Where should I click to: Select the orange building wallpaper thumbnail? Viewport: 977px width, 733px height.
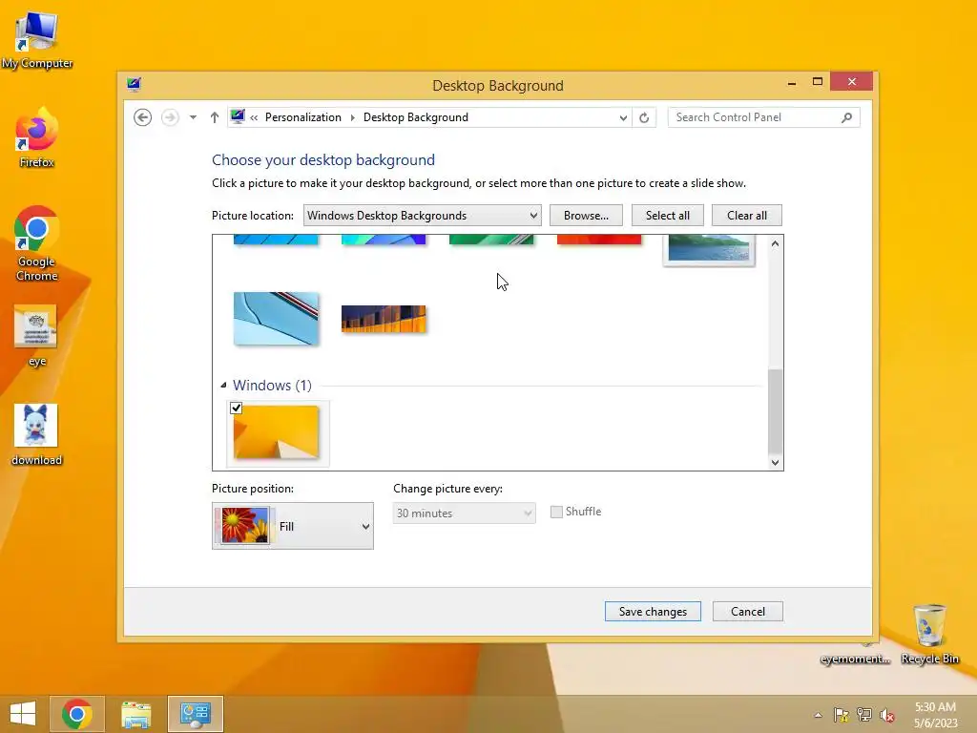coord(384,319)
